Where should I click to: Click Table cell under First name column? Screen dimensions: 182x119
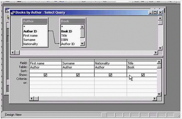pyautogui.click(x=46, y=67)
